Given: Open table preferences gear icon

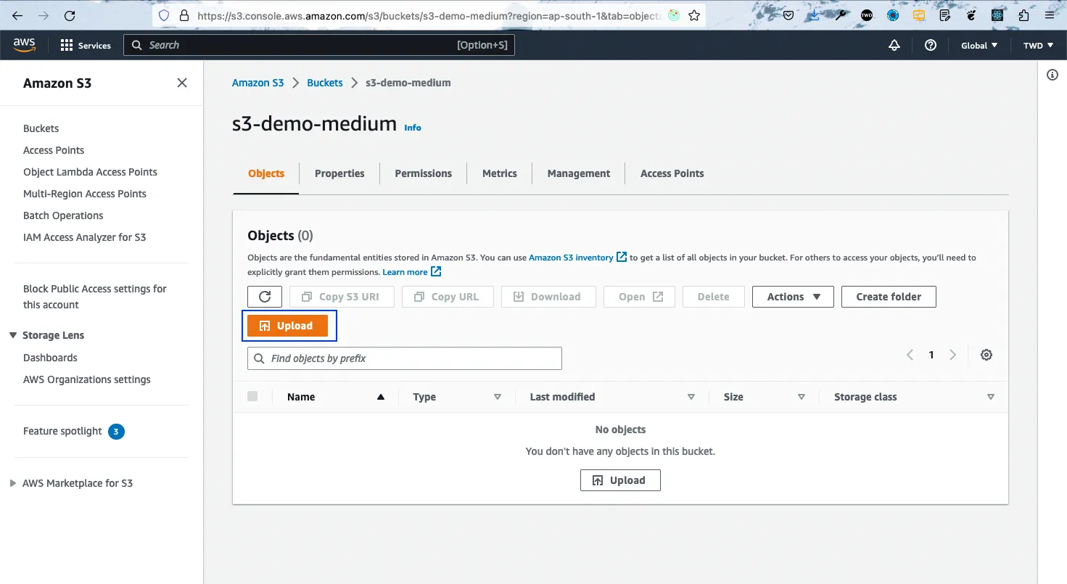Looking at the screenshot, I should coord(986,355).
